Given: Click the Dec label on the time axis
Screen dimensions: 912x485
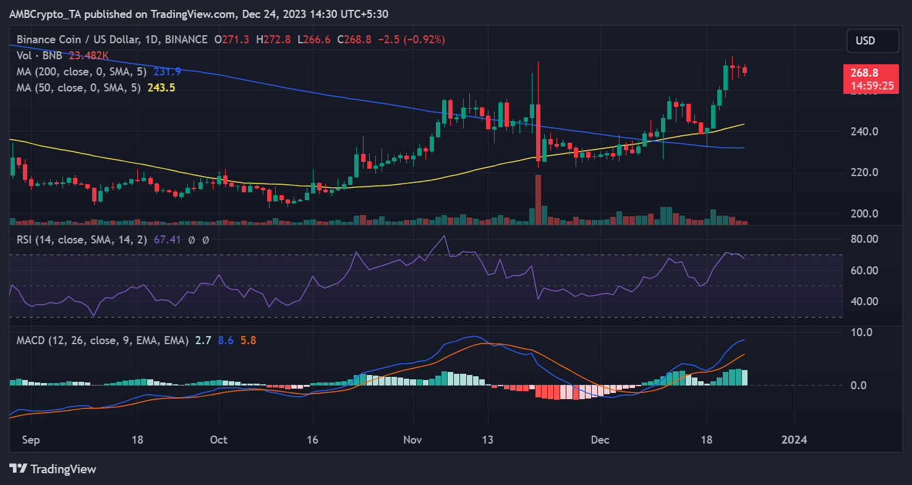Looking at the screenshot, I should coord(600,440).
